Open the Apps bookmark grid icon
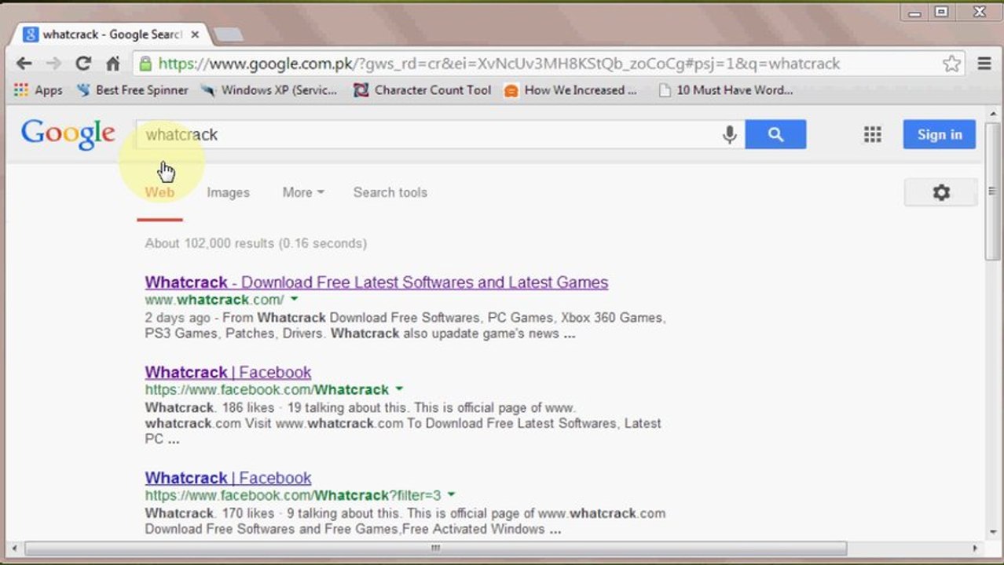The height and width of the screenshot is (565, 1004). (20, 90)
